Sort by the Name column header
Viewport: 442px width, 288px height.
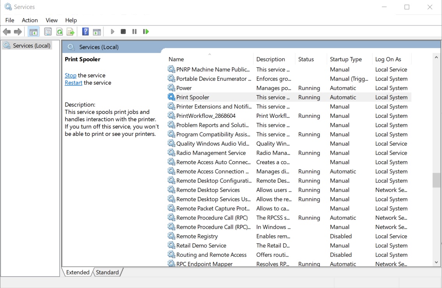tap(210, 59)
